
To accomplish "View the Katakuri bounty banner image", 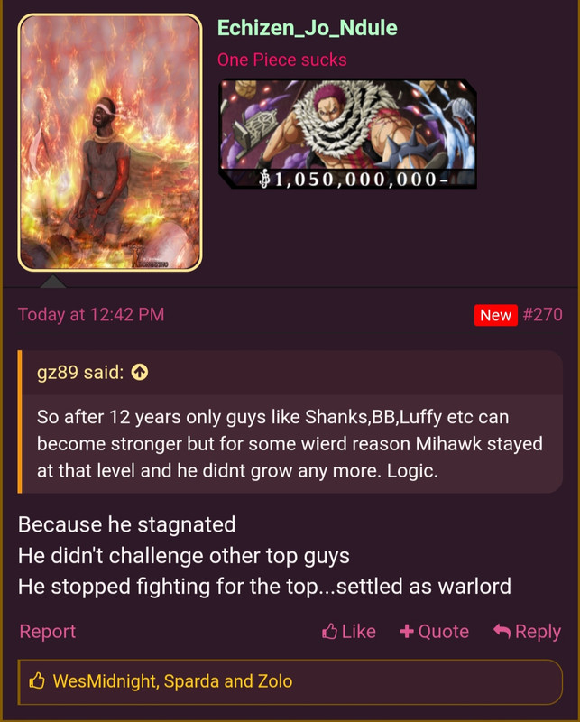I will coord(347,134).
